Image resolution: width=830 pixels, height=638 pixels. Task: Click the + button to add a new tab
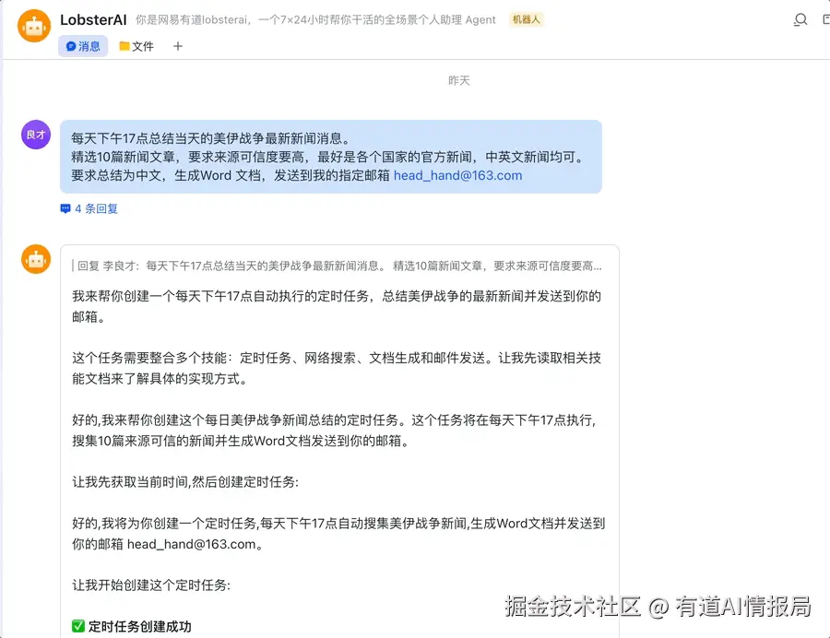click(177, 45)
